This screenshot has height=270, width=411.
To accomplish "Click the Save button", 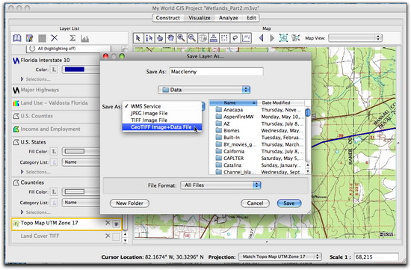I will point(289,203).
